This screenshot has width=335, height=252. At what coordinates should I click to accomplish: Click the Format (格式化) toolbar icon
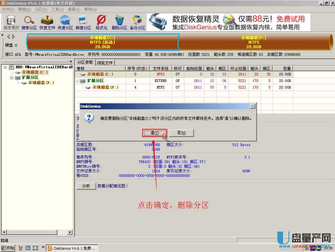coord(101,22)
